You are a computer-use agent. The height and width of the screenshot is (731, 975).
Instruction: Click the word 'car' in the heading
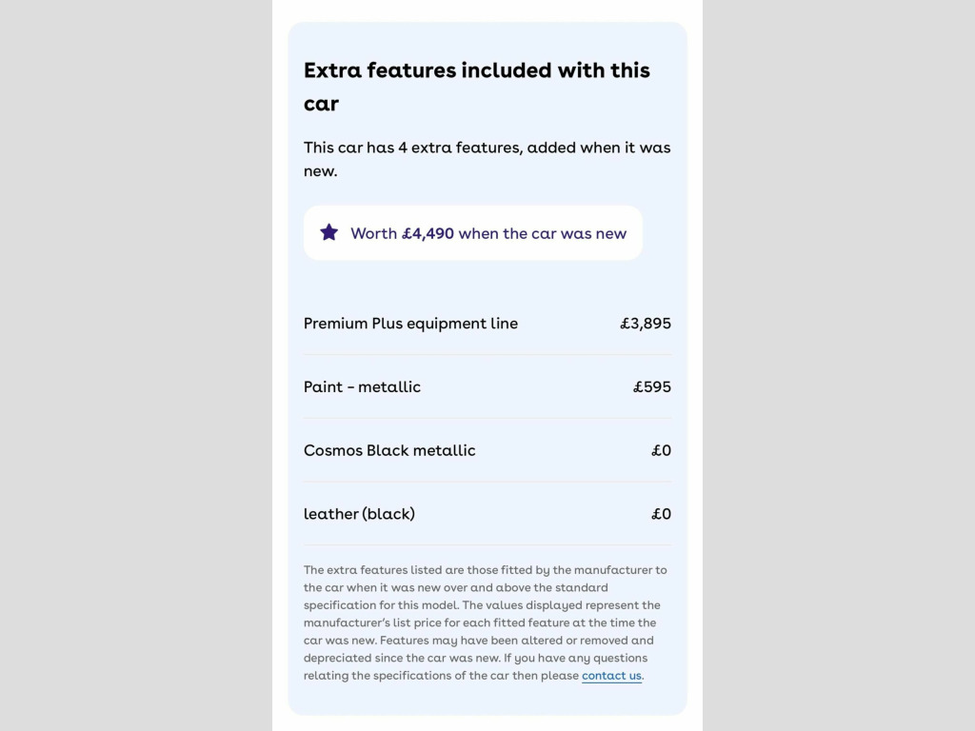[321, 104]
